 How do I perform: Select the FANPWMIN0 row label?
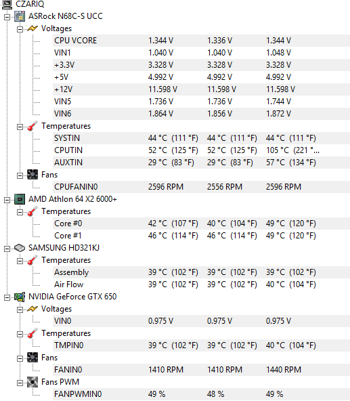tap(78, 394)
